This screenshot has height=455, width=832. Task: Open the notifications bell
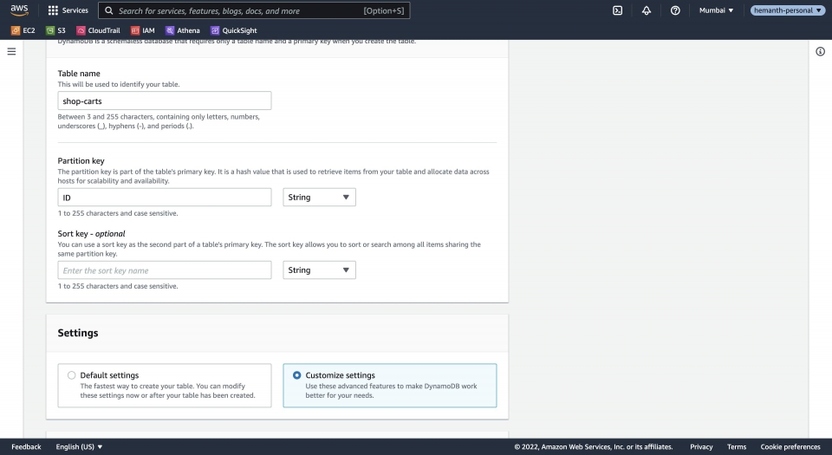tap(647, 10)
